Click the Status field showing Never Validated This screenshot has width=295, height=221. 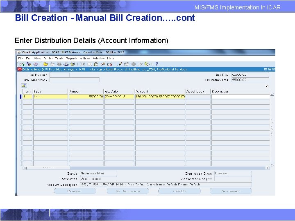click(98, 174)
